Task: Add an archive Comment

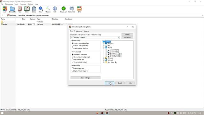Action: [72, 9]
